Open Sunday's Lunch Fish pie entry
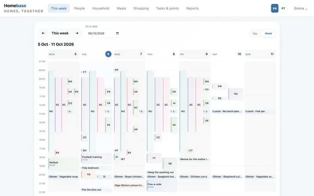Screen dimensions: 314x196 click(260, 111)
